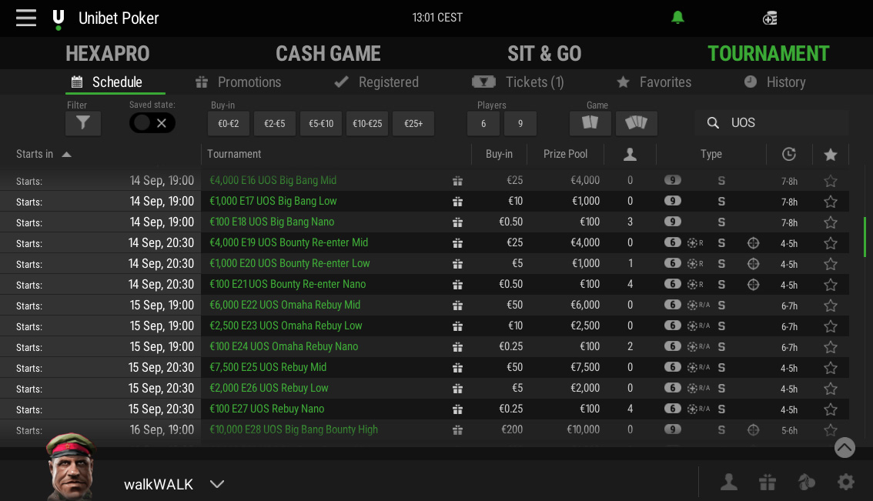Viewport: 873px width, 501px height.
Task: Click the search magnifier icon
Action: click(713, 123)
